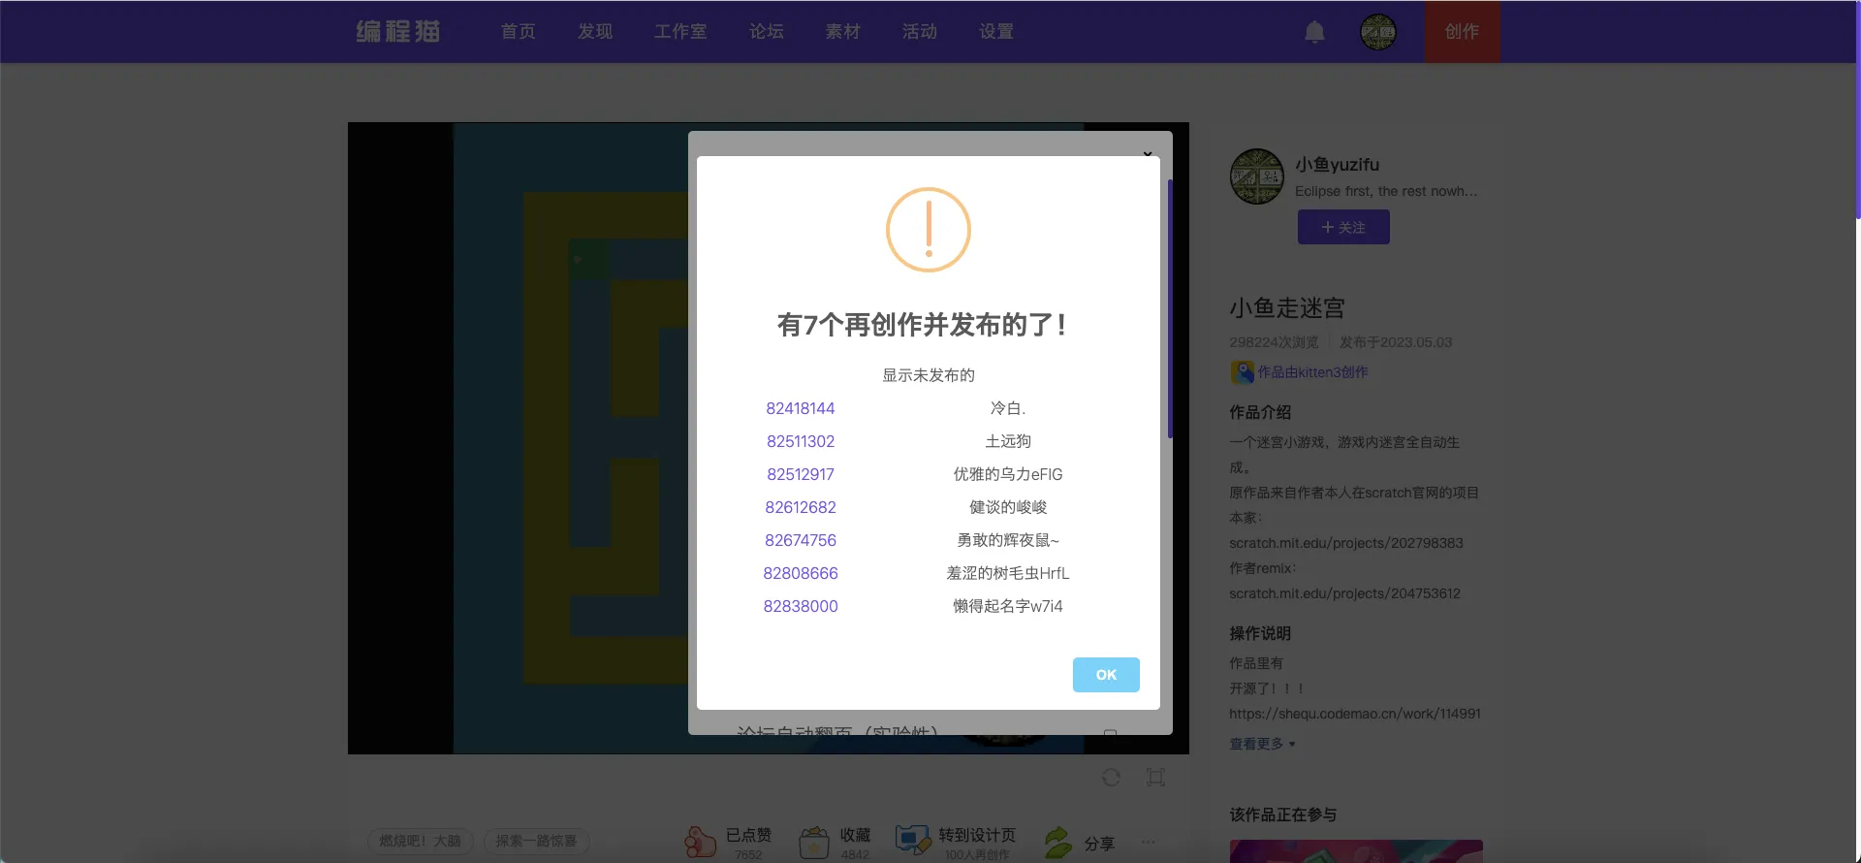
Task: Click the kitten3 editor icon
Action: (x=1242, y=372)
